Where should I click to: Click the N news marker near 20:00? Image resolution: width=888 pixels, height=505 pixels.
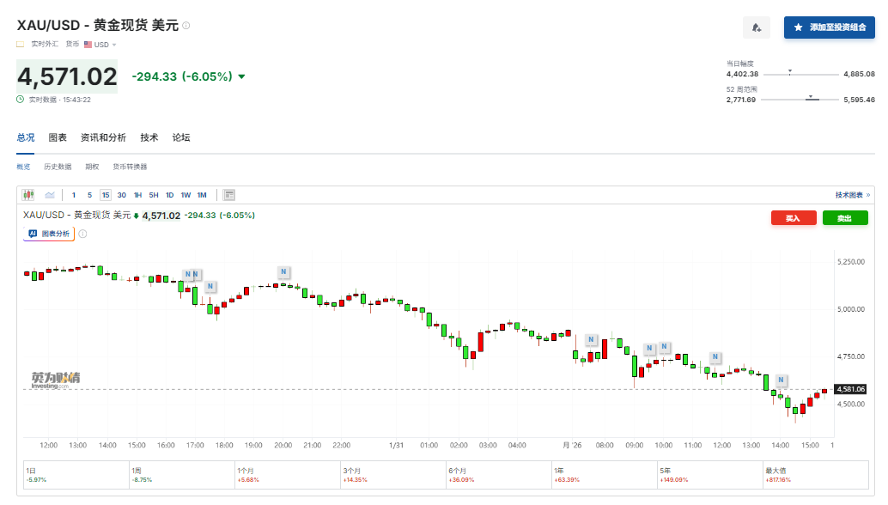click(283, 271)
